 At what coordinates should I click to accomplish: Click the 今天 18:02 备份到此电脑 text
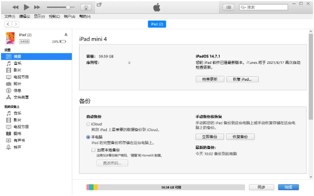216,154
